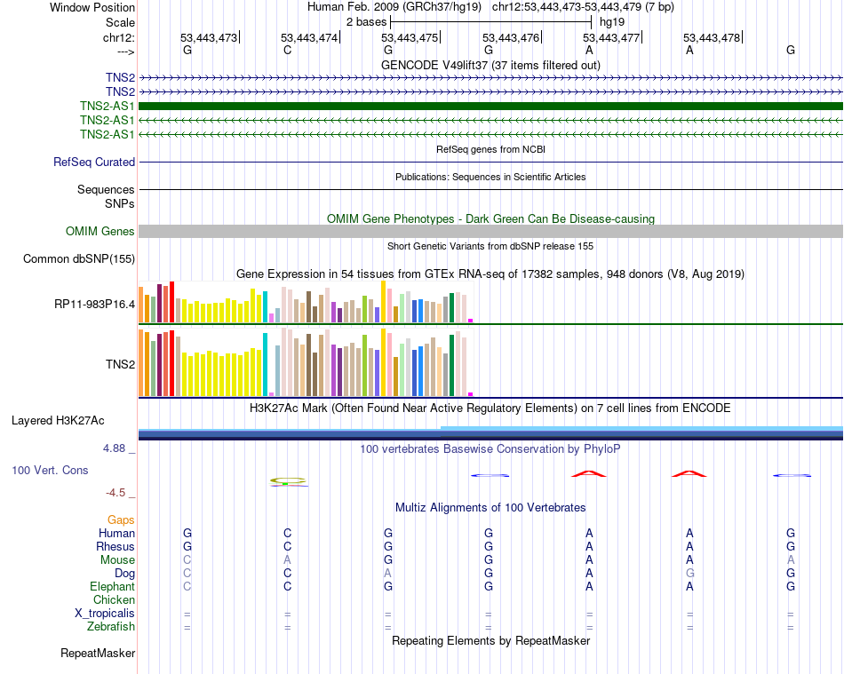Click the layered blue H3K27Ac signal bar
This screenshot has width=844, height=674.
pos(490,433)
